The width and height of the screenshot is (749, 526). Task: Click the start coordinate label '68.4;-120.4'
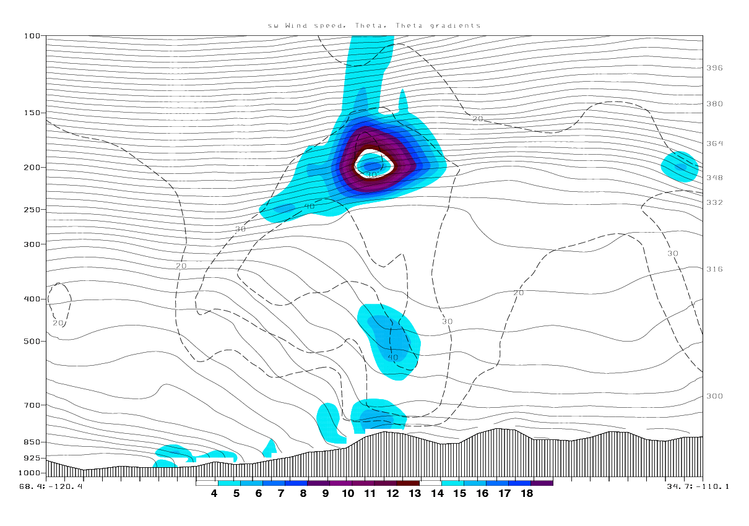click(x=51, y=486)
